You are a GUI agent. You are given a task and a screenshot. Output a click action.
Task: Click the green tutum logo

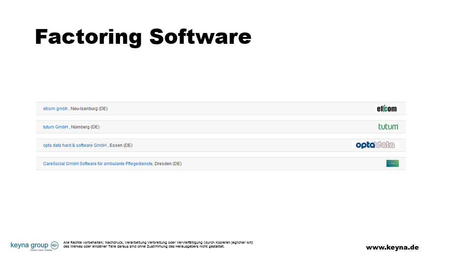point(389,127)
